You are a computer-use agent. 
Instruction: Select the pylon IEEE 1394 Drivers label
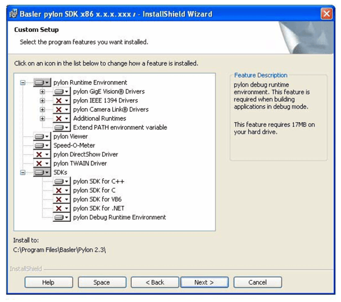click(x=105, y=100)
